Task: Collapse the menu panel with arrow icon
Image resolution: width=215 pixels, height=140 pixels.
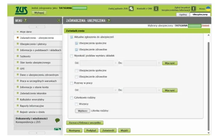Action: [59, 20]
